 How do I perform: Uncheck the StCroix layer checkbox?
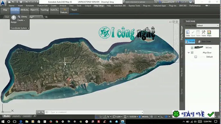click(192, 48)
